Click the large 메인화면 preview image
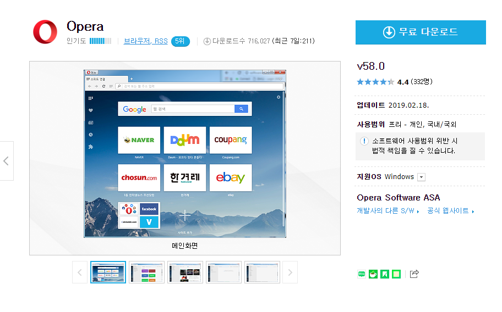 point(185,154)
